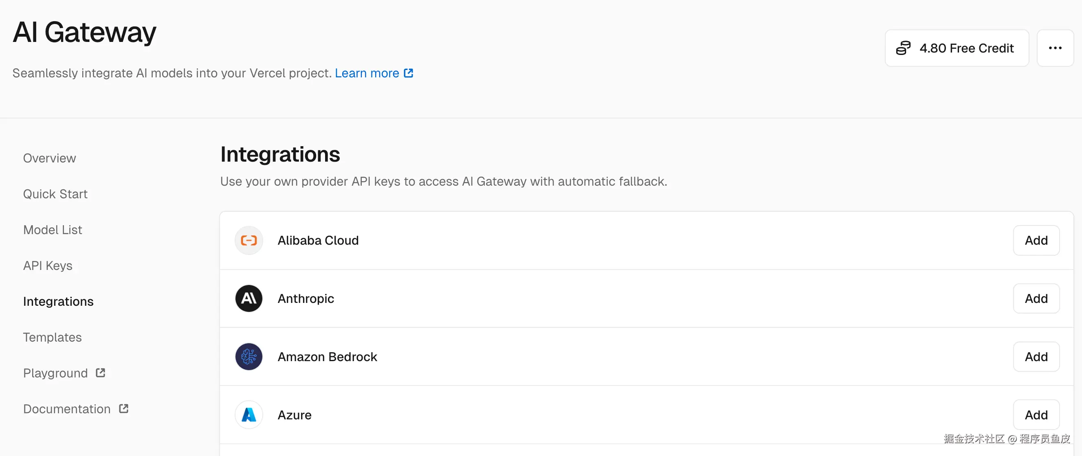Go to Quick Start in sidebar

pyautogui.click(x=55, y=194)
